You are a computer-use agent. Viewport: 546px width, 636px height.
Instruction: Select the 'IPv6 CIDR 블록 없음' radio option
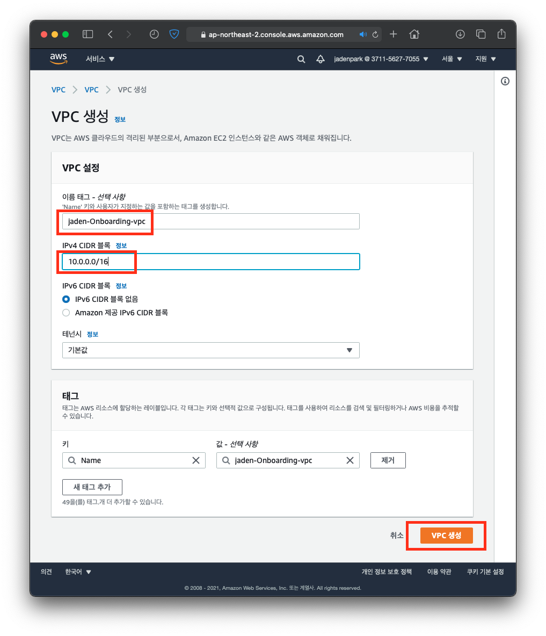click(x=66, y=299)
